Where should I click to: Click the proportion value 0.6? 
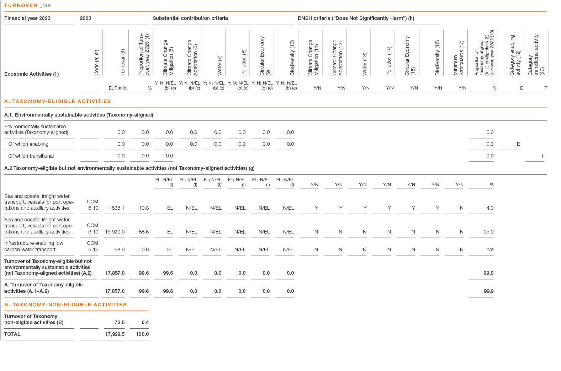click(x=145, y=249)
